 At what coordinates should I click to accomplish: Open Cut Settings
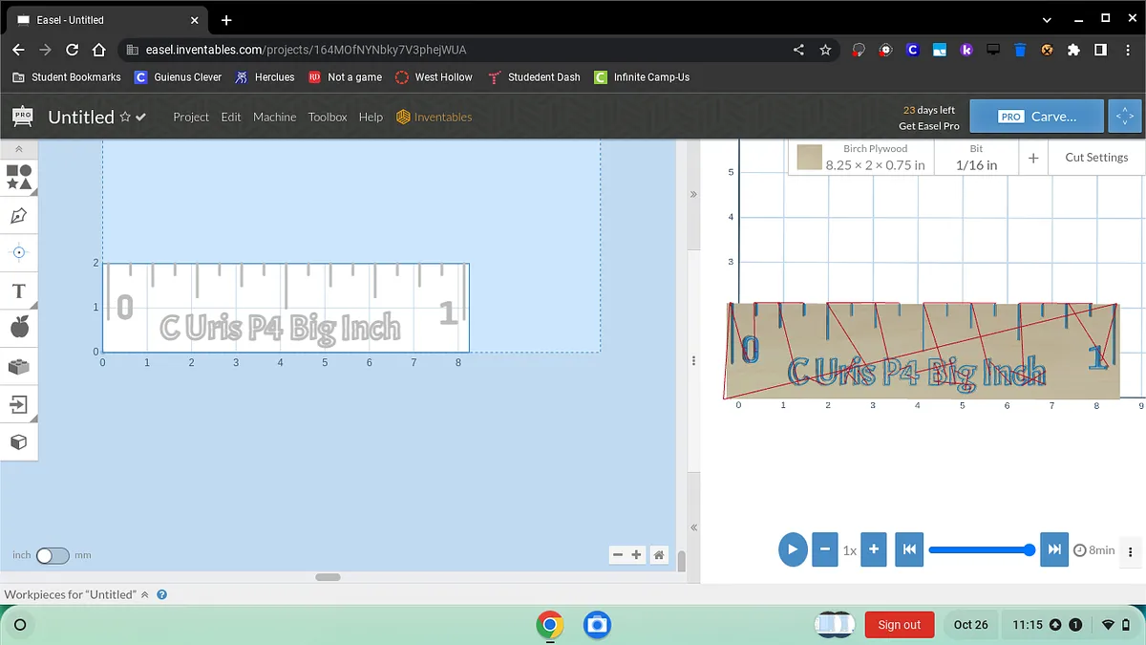point(1095,158)
